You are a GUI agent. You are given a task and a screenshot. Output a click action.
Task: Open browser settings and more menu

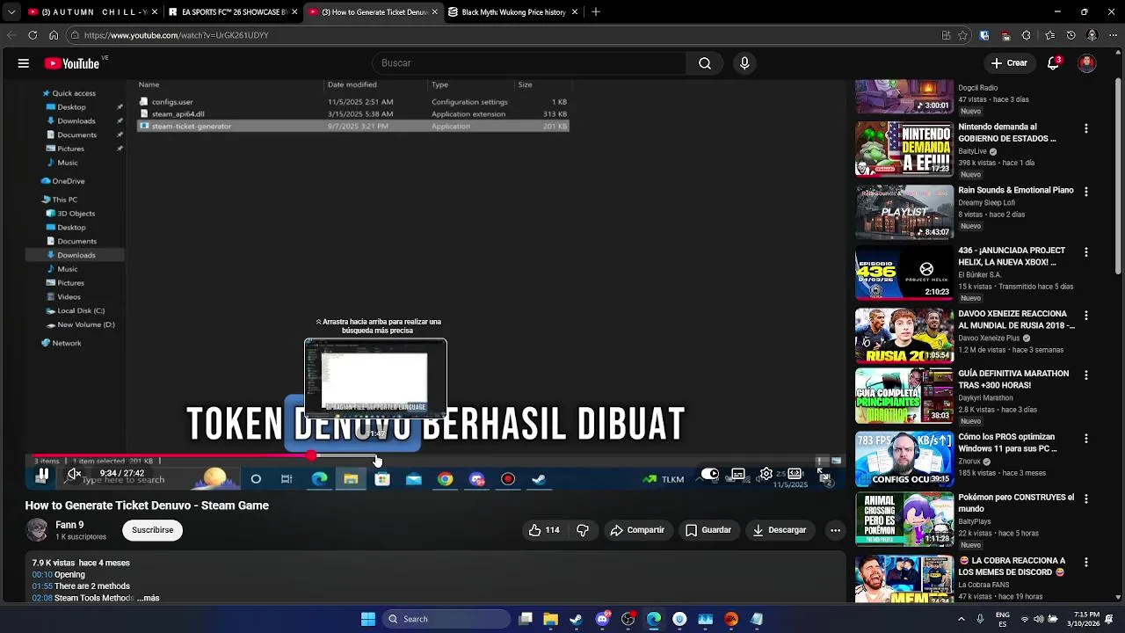(1112, 35)
